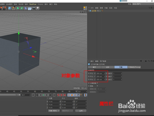This screenshot has height=116, width=154.
Task: Open the Octane menu
Action: 40,4
